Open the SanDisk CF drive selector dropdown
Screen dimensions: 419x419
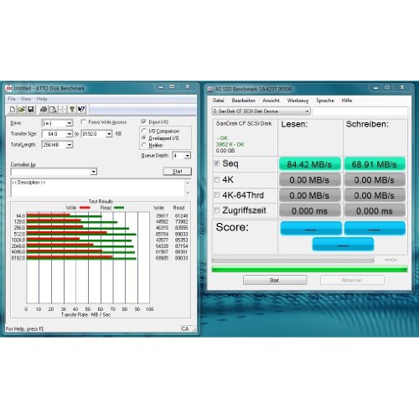coord(261,111)
